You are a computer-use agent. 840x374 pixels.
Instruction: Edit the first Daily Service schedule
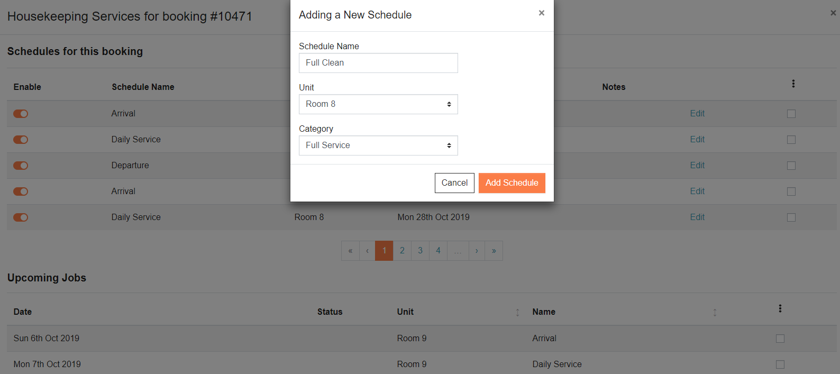pyautogui.click(x=697, y=139)
